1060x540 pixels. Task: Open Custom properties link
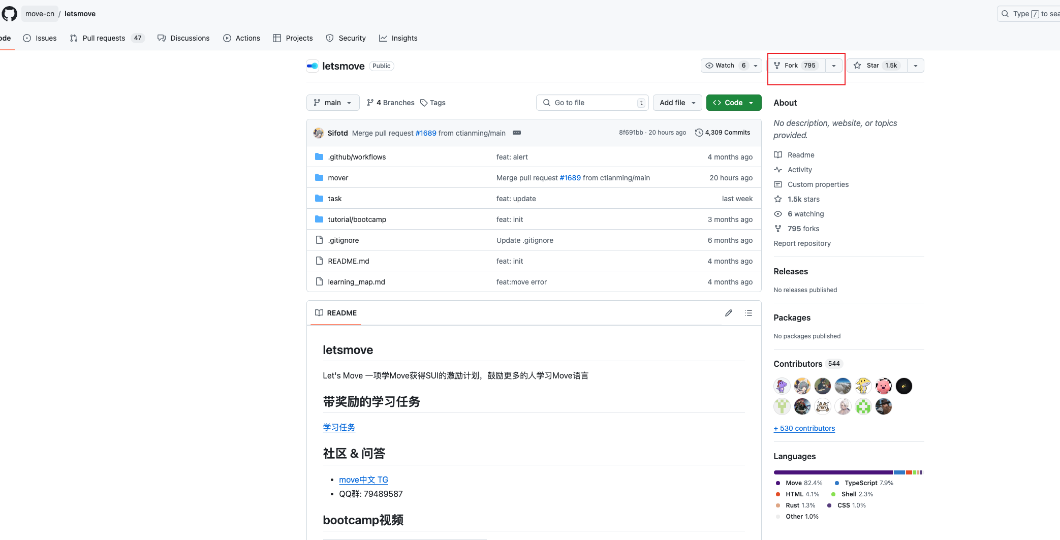(x=818, y=184)
